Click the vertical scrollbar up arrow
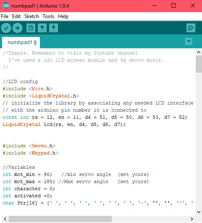Viewport: 202px width, 223px height. pyautogui.click(x=199, y=52)
